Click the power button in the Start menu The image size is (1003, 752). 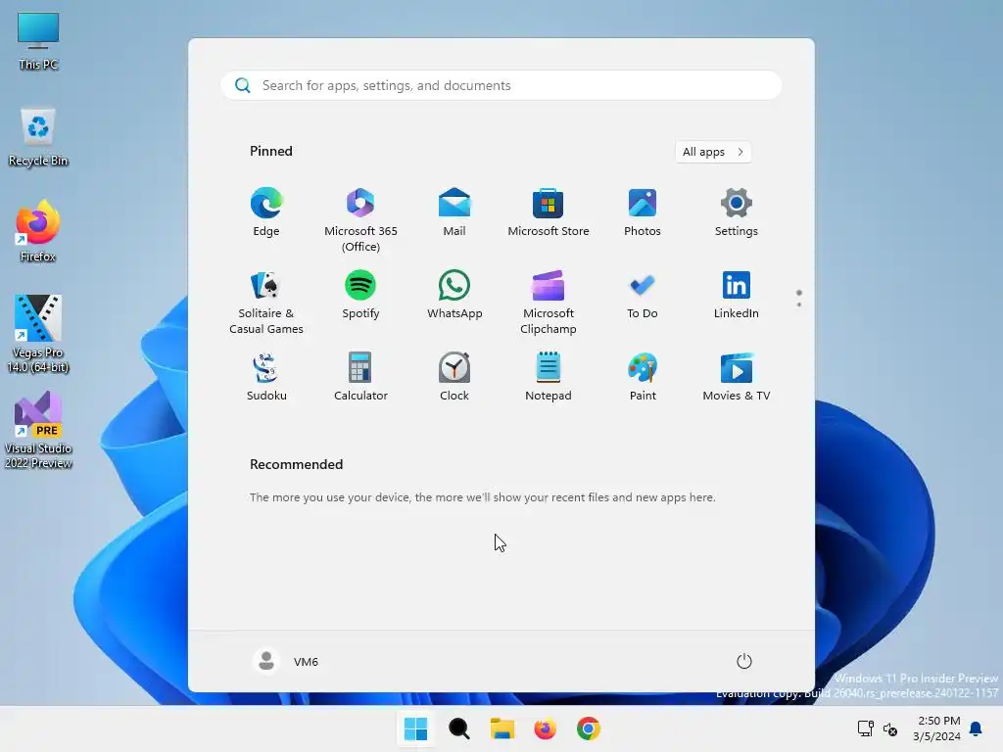(744, 661)
